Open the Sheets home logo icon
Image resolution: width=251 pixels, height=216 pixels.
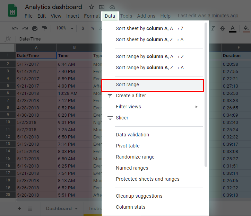pyautogui.click(x=13, y=11)
